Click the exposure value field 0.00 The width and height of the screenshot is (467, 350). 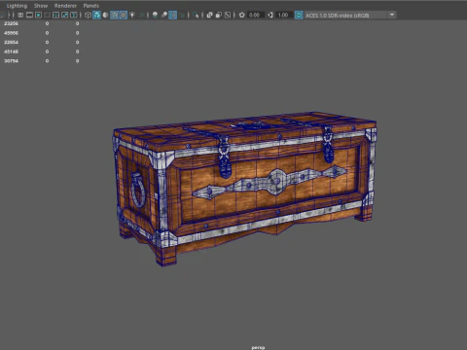pyautogui.click(x=255, y=15)
